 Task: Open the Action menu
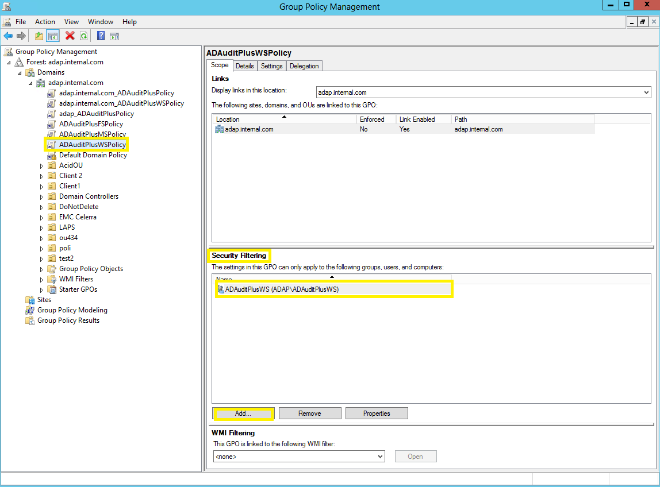tap(45, 22)
